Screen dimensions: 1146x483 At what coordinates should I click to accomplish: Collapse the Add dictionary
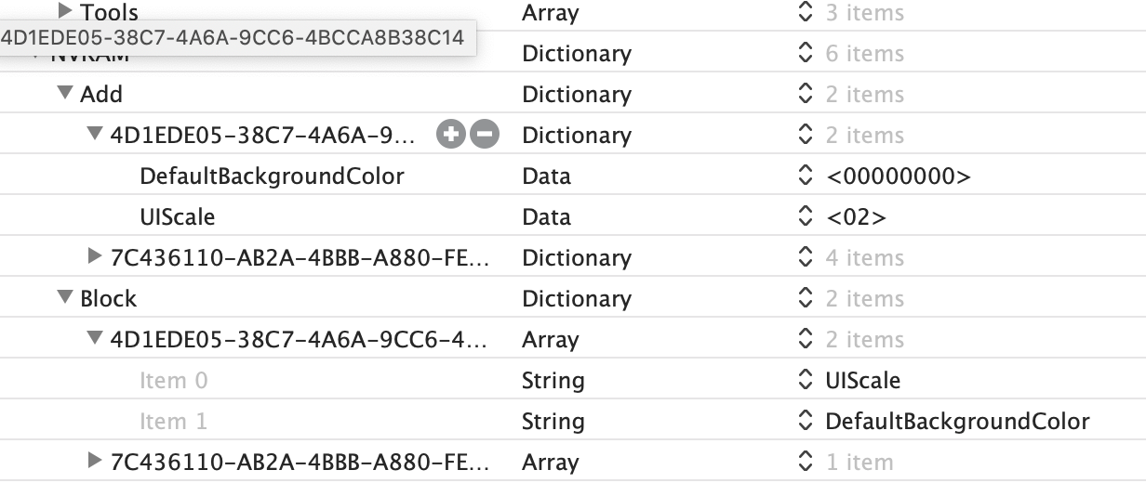pyautogui.click(x=64, y=94)
